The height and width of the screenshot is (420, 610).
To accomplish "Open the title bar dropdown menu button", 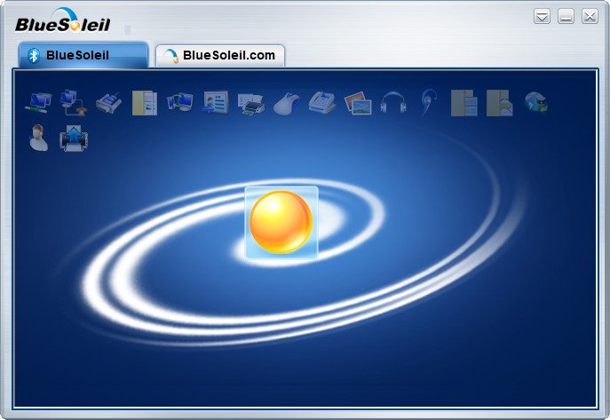I will point(542,16).
